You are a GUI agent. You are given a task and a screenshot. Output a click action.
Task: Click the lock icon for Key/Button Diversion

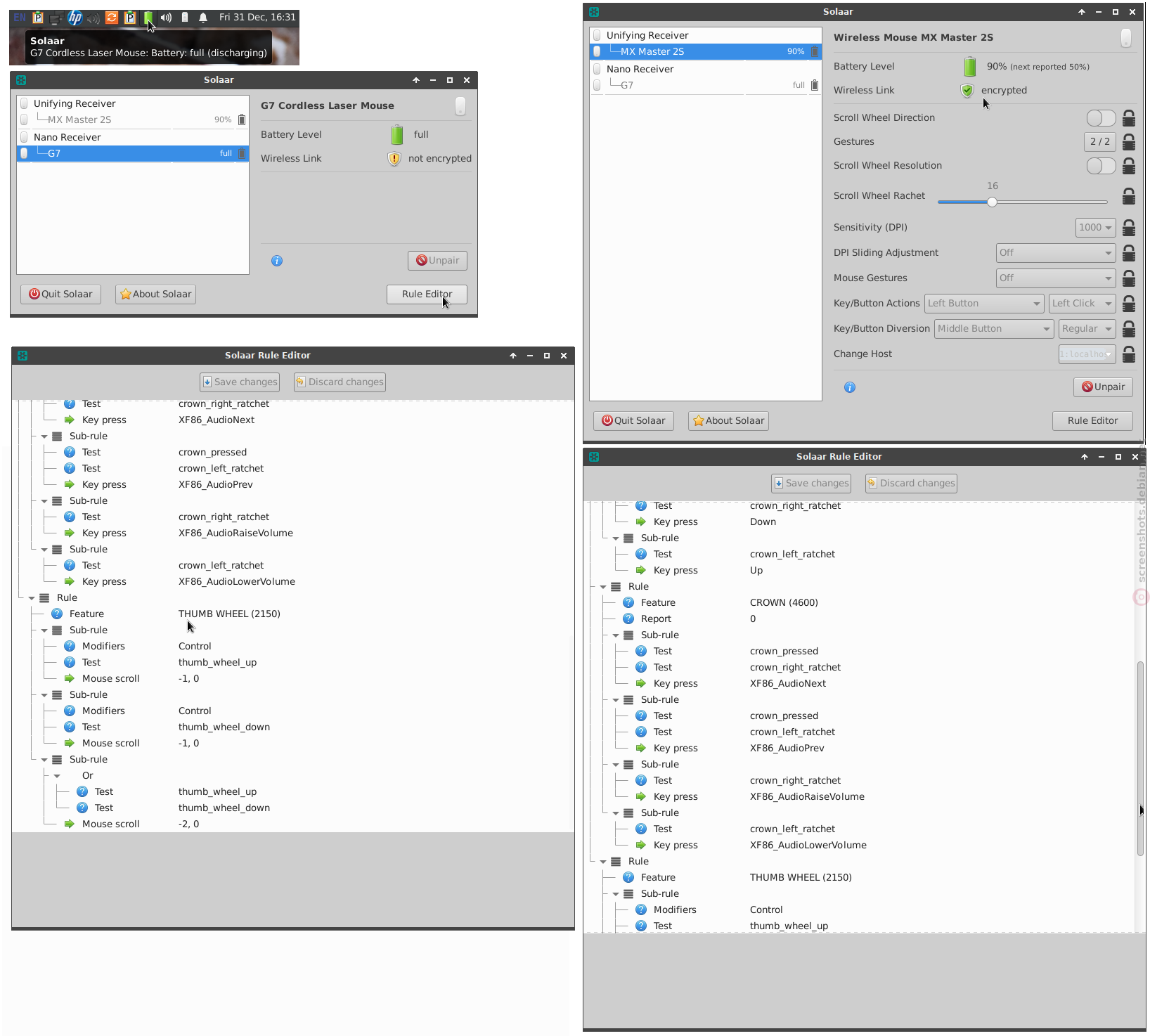pos(1129,328)
